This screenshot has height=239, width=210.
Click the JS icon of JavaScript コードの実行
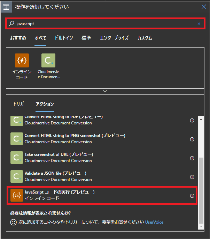point(17,195)
